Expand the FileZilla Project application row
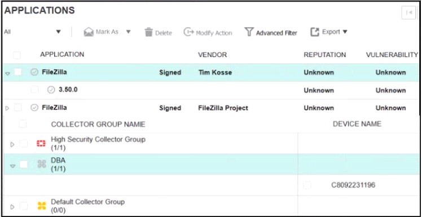Screen dimensions: 422x217 [7, 108]
